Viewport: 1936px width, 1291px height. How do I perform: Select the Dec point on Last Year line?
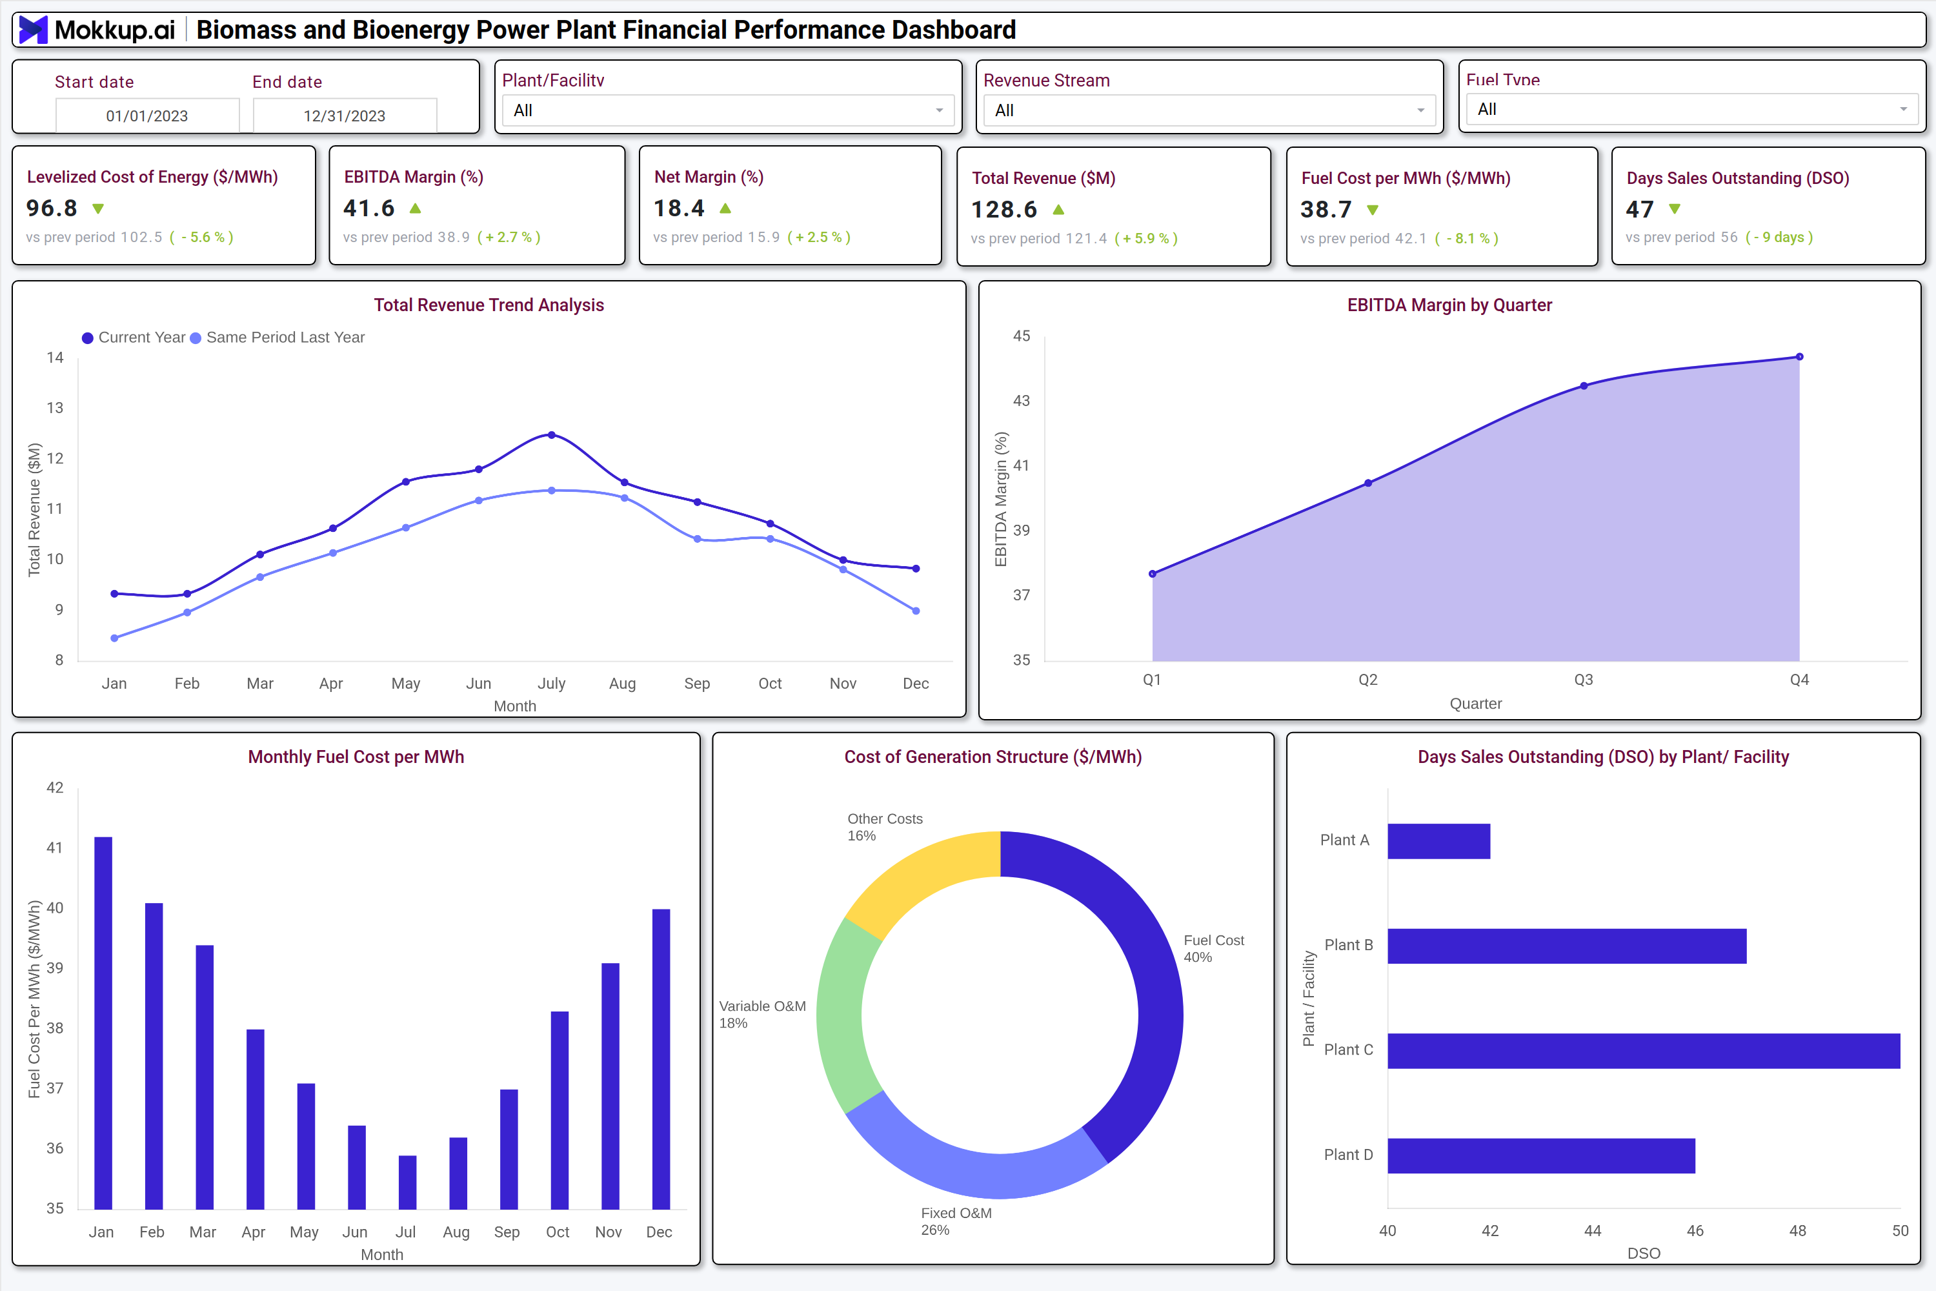coord(916,611)
